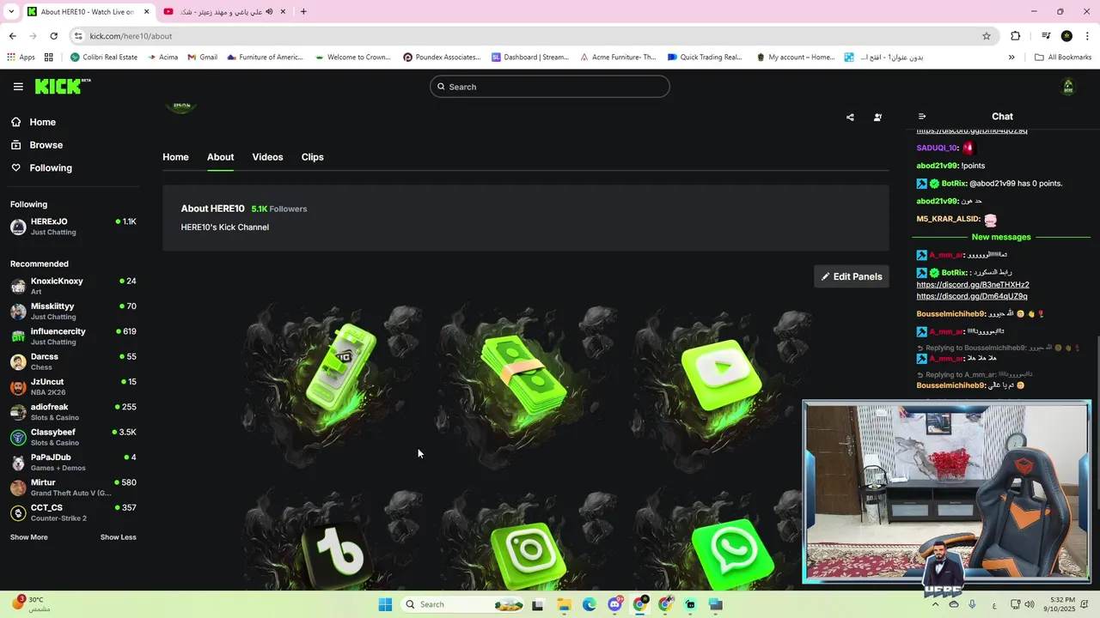Image resolution: width=1100 pixels, height=618 pixels.
Task: Open the influencercity recommended channel
Action: click(x=73, y=336)
